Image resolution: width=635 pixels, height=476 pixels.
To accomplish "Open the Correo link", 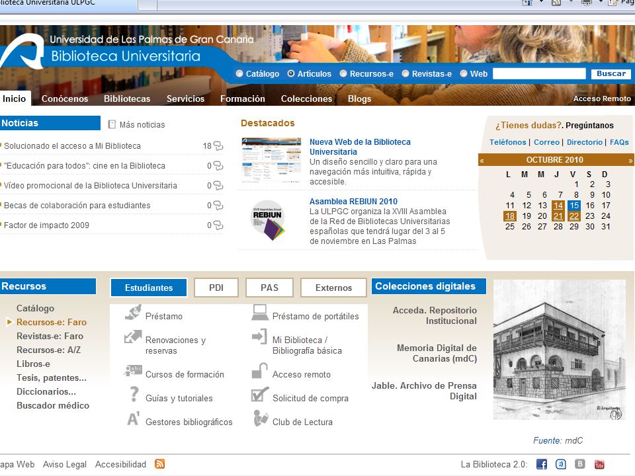I will pyautogui.click(x=547, y=142).
